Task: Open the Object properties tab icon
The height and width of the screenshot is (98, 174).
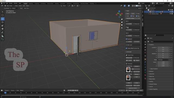Action: (x=145, y=59)
